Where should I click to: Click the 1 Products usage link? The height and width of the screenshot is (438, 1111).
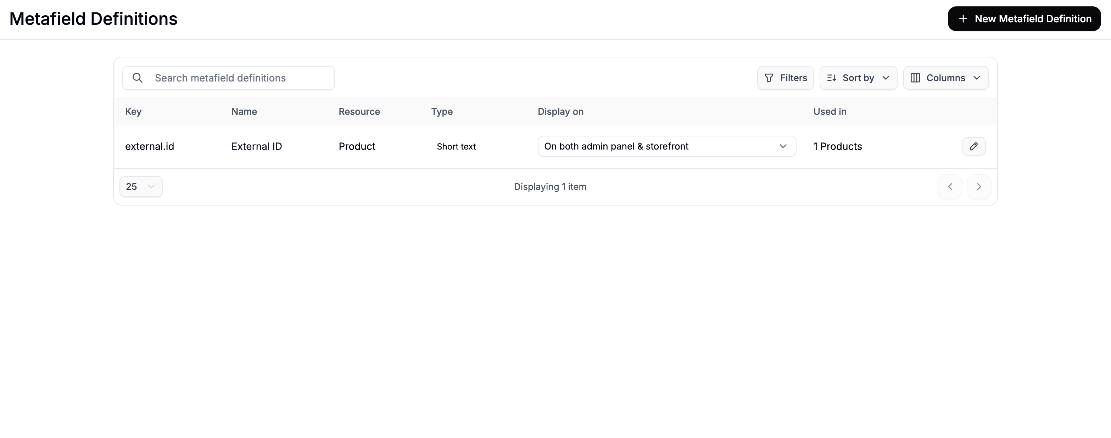[x=837, y=146]
